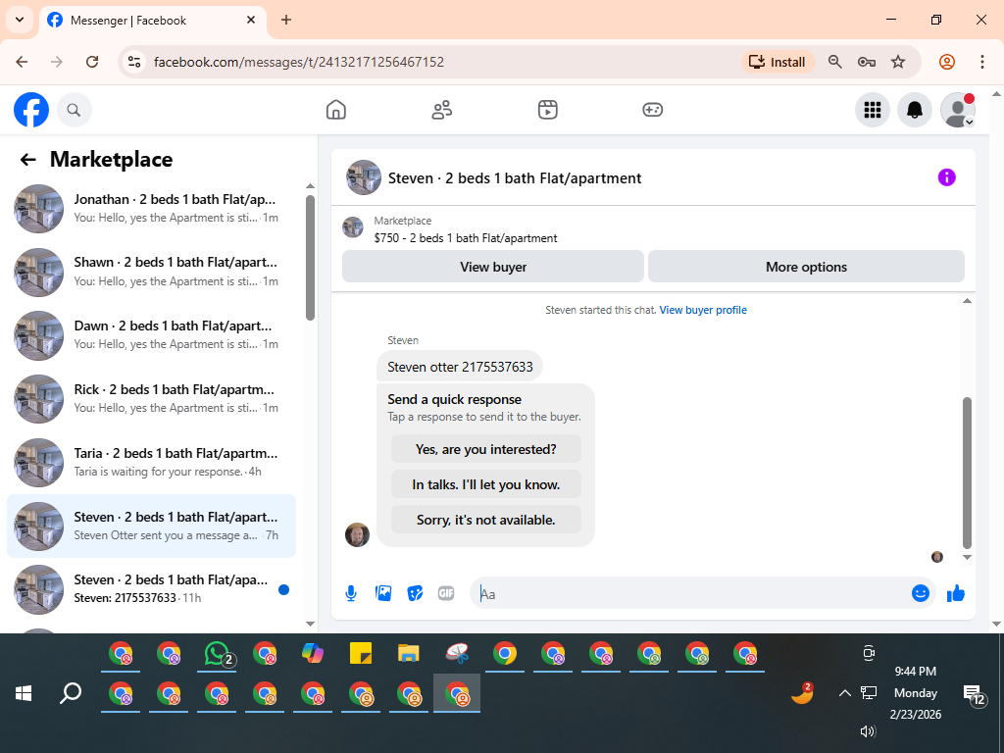Click the message 'Steven otter 2175537633'

(460, 367)
